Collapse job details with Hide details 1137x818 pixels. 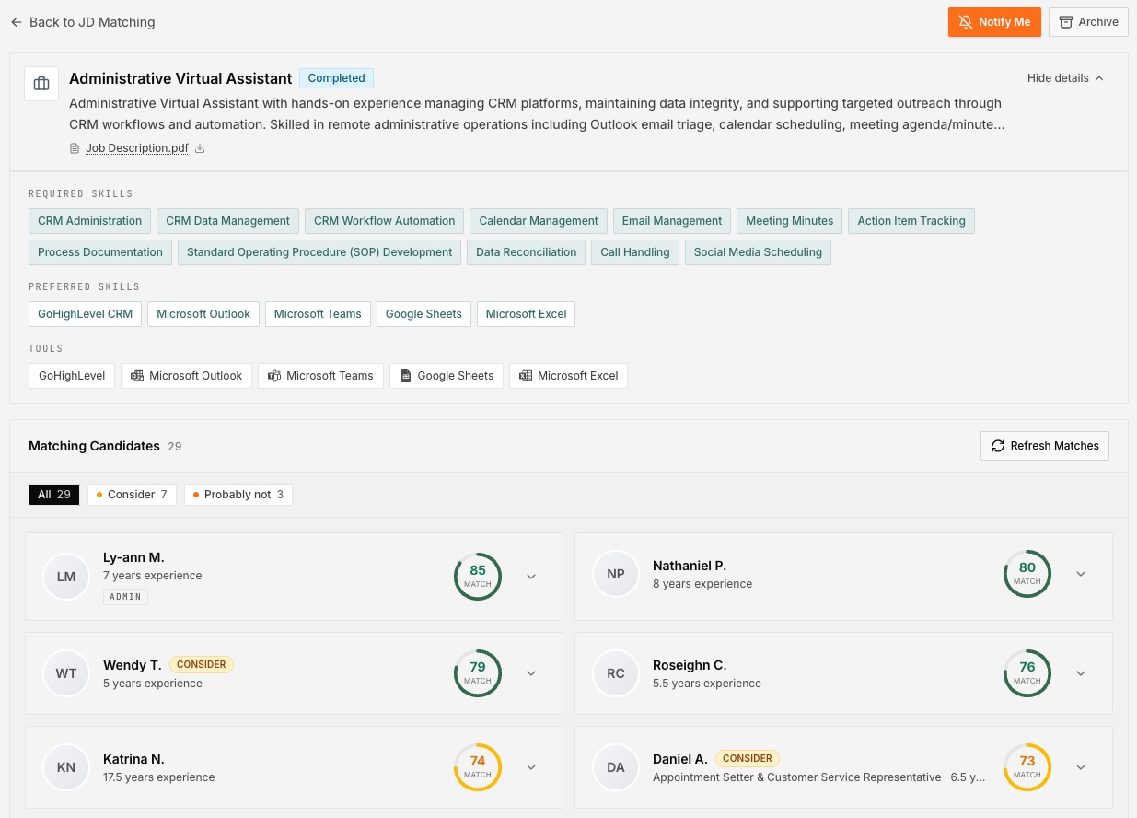click(x=1065, y=78)
